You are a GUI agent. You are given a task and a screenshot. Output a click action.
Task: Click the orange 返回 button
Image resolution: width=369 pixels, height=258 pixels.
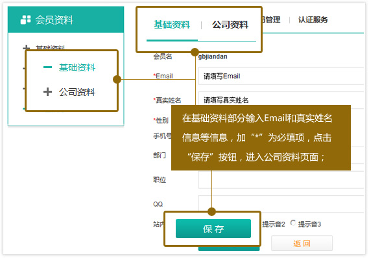[x=302, y=243]
